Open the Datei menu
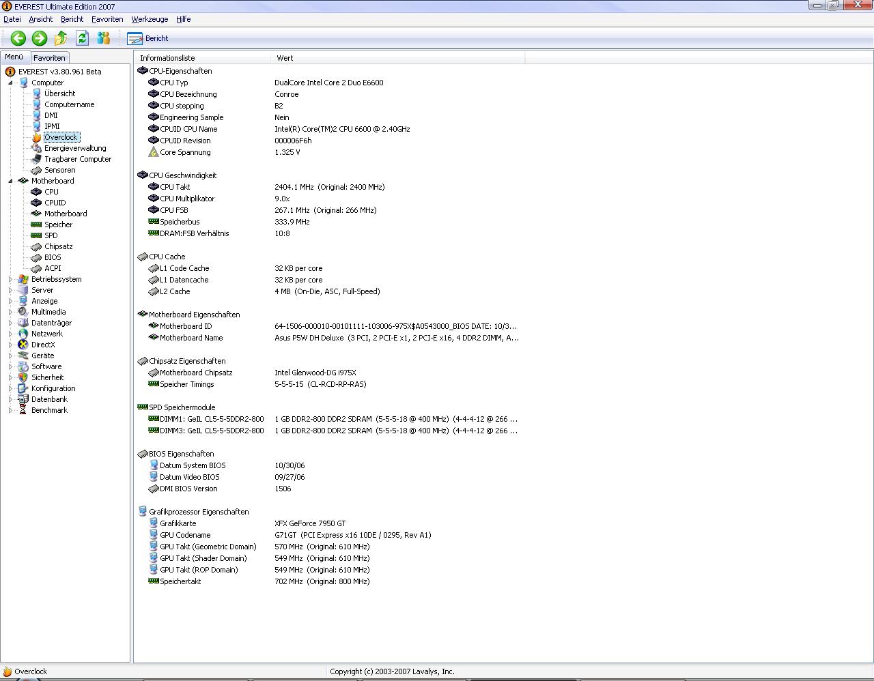 [x=12, y=19]
